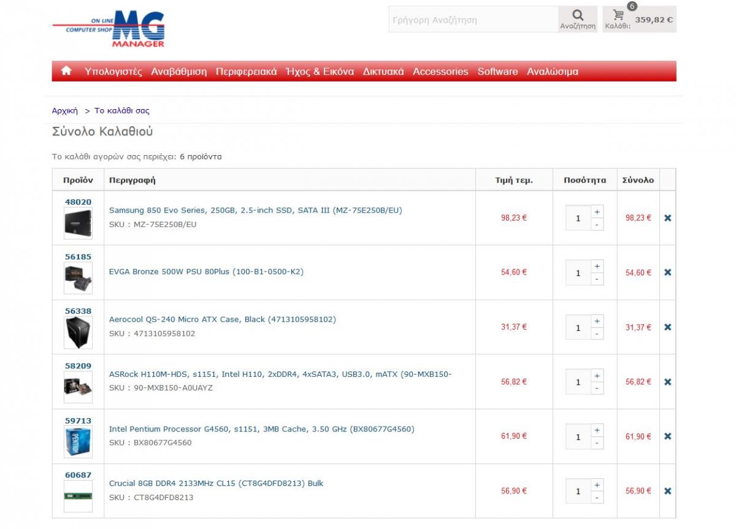Screen dimensions: 736x529
Task: Click product code 56185
Action: [x=78, y=257]
